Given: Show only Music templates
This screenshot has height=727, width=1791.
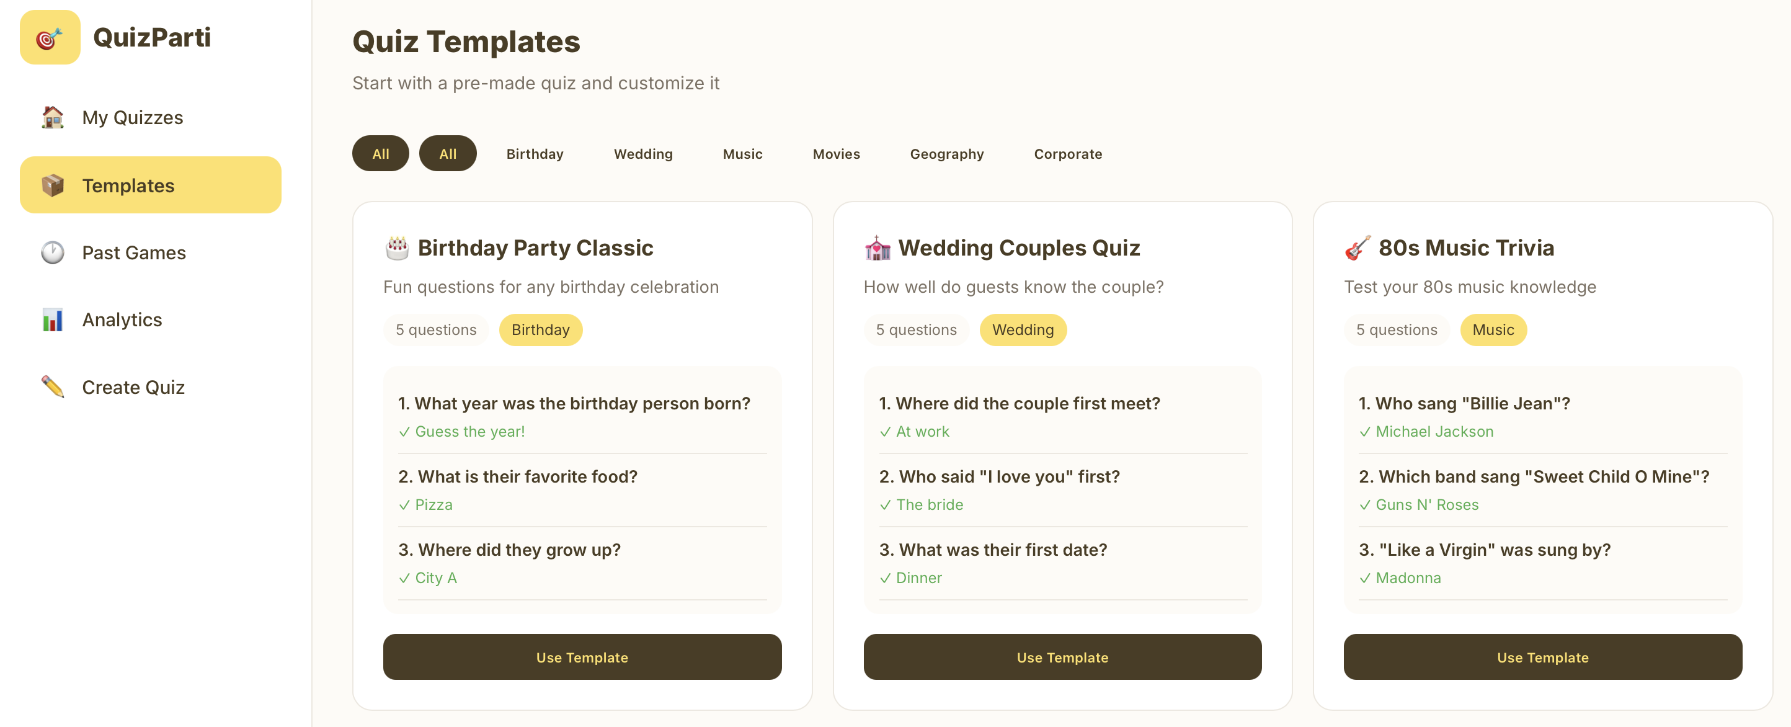Looking at the screenshot, I should [x=742, y=154].
